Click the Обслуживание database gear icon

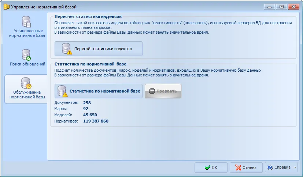click(26, 83)
